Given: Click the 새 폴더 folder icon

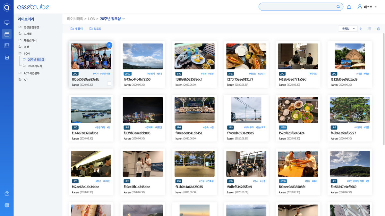Looking at the screenshot, I should tap(72, 29).
